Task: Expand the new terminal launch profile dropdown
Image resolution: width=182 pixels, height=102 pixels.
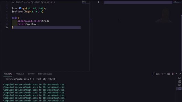Action: [x=165, y=74]
